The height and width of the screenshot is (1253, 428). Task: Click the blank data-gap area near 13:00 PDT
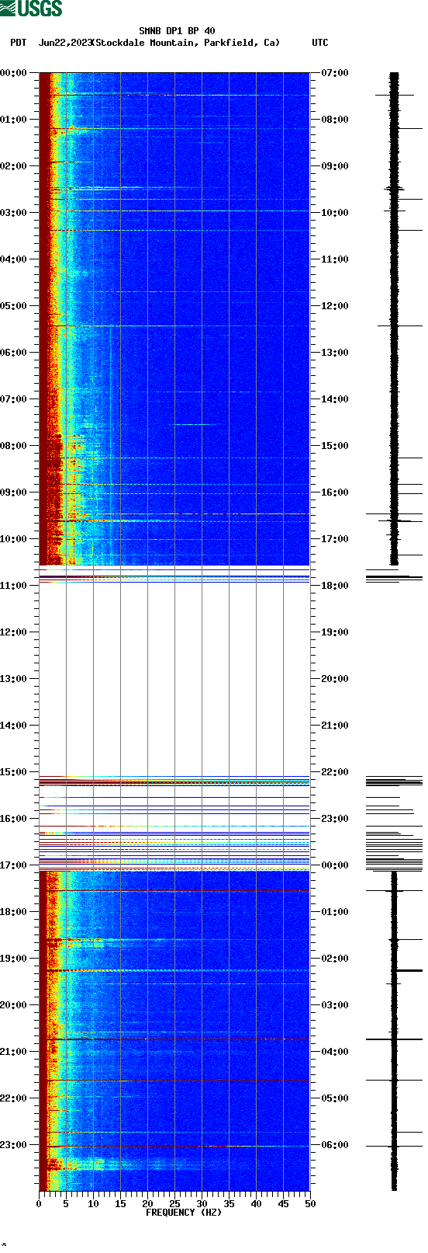pyautogui.click(x=174, y=677)
